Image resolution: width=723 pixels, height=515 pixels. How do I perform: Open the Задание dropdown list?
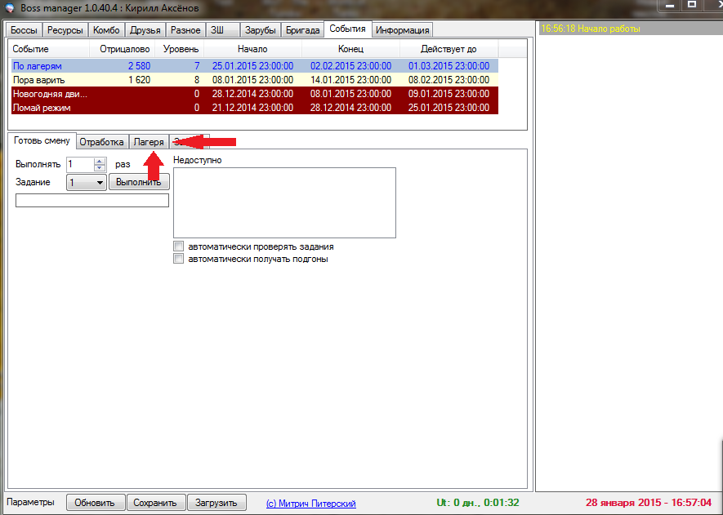pos(100,183)
